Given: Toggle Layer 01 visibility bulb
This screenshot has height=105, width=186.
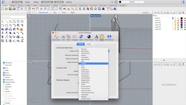Looking at the screenshot, I should tap(175, 20).
